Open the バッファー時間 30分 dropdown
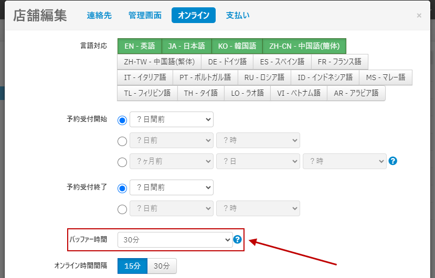This screenshot has width=435, height=278. point(175,240)
